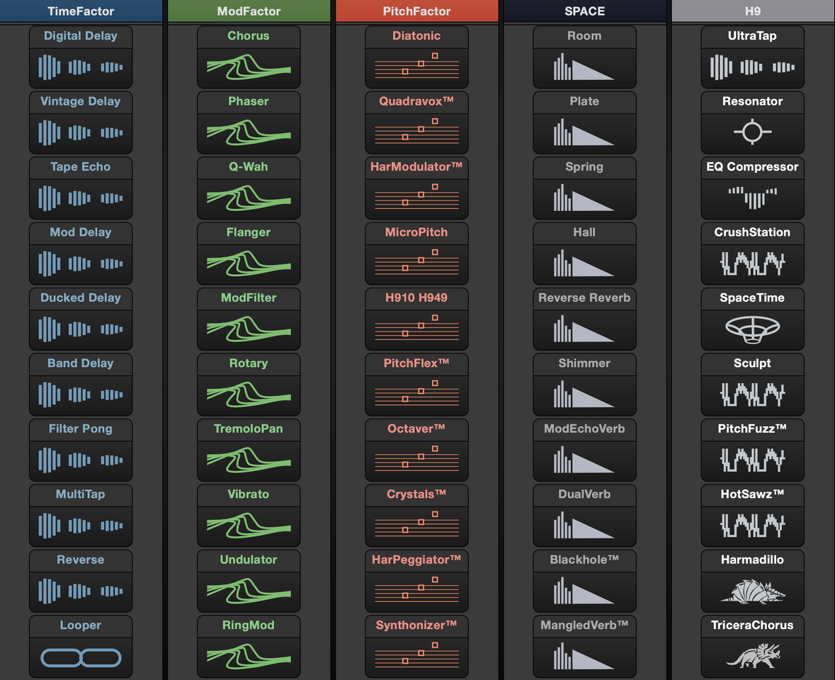The image size is (835, 680).
Task: Click the Vintage Delay label
Action: click(x=81, y=101)
